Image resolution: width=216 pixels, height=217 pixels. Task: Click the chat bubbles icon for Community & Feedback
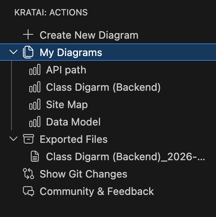28,191
